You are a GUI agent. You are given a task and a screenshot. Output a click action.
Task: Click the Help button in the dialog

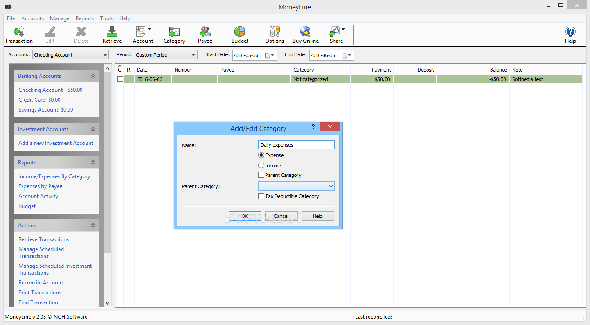tap(318, 216)
